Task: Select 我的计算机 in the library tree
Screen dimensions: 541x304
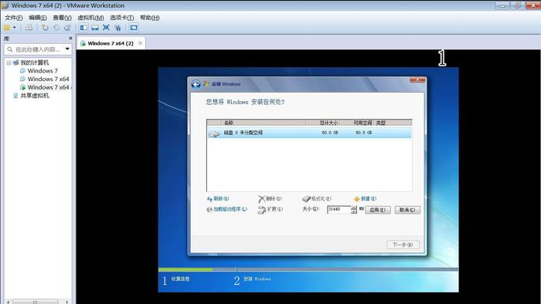Action: 35,62
